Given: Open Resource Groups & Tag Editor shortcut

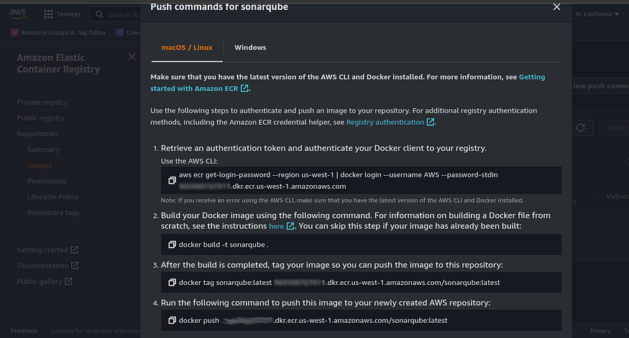Looking at the screenshot, I should click(58, 32).
